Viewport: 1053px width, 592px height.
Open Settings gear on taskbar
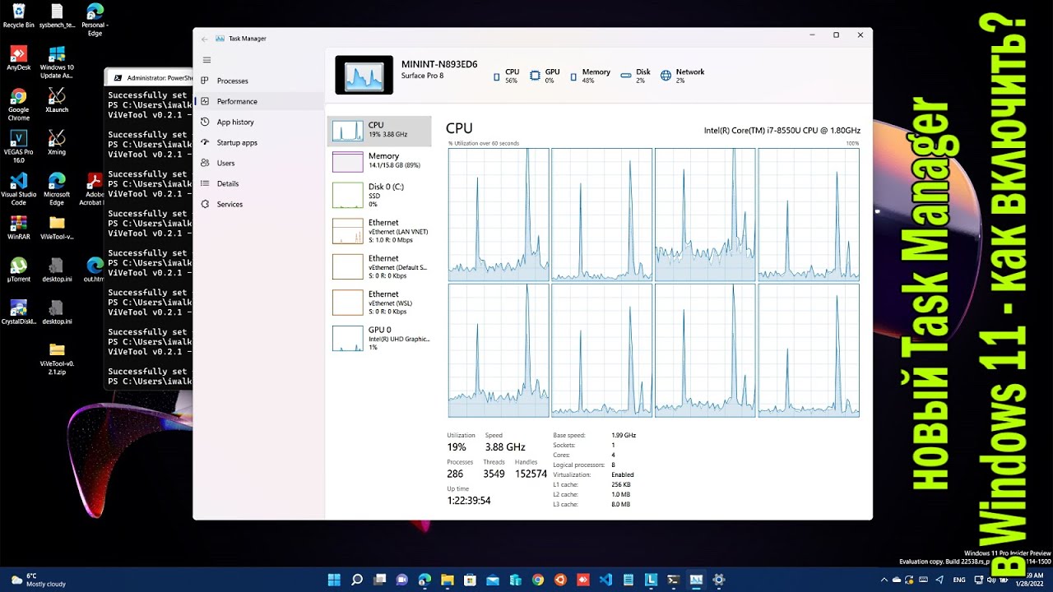[718, 580]
